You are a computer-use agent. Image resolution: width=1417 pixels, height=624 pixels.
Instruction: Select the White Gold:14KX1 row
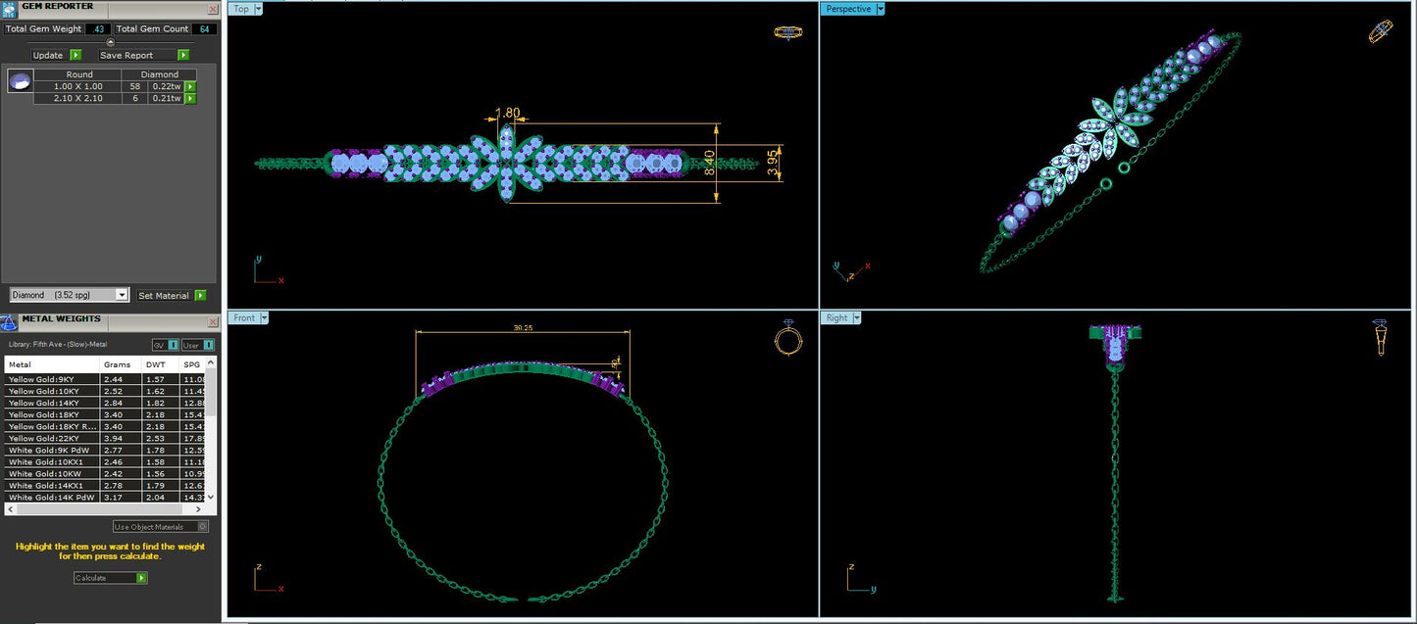[105, 485]
